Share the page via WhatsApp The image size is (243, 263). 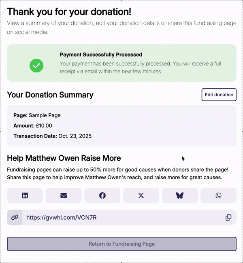(x=218, y=195)
